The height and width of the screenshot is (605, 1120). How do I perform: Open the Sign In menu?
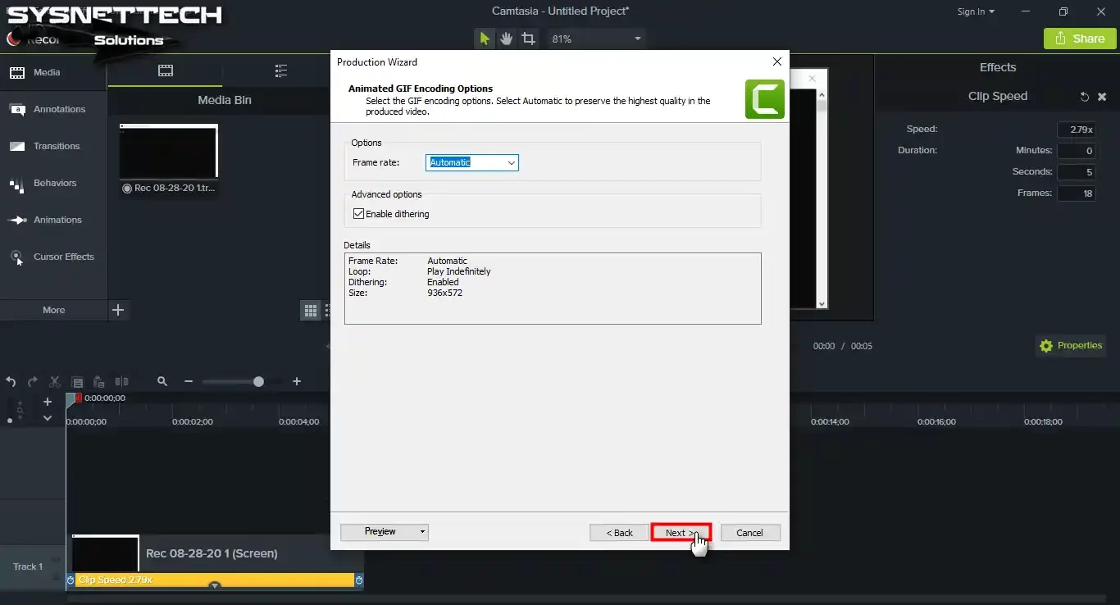coord(976,11)
